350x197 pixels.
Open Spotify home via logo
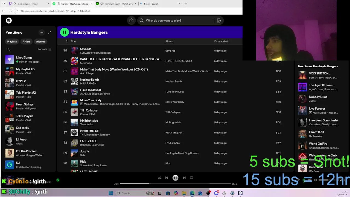9,21
